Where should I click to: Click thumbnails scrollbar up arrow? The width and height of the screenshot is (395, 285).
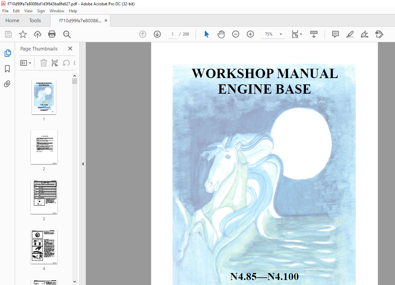[x=74, y=76]
